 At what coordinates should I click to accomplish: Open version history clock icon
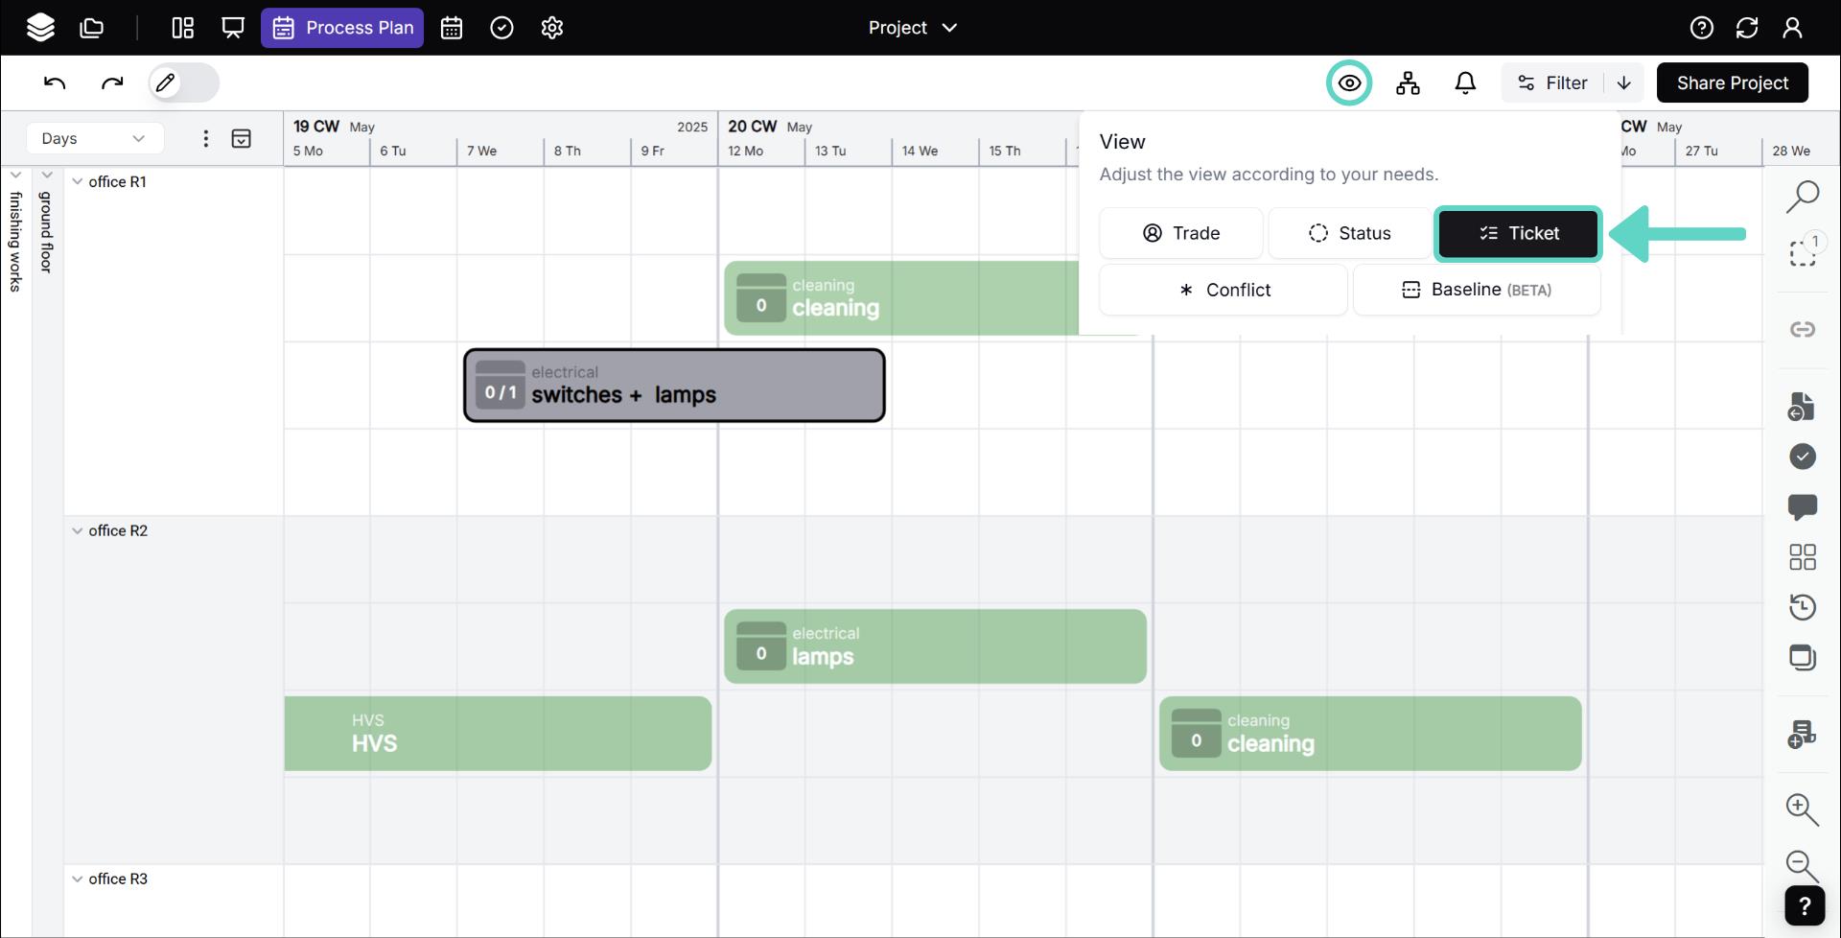(x=1802, y=607)
